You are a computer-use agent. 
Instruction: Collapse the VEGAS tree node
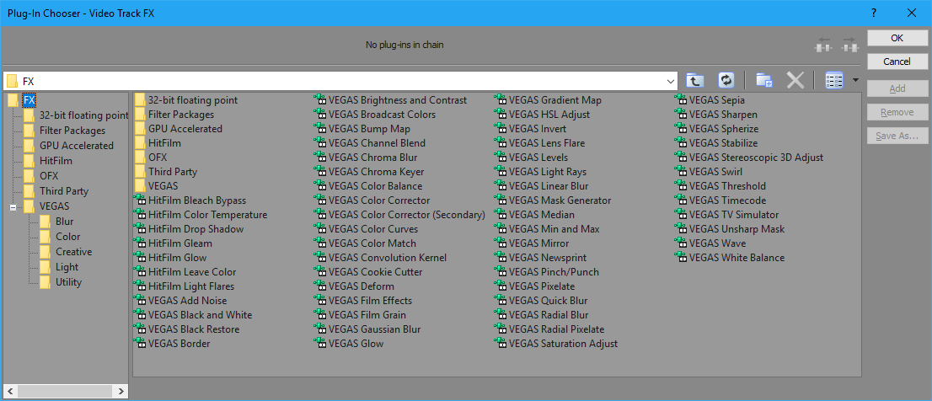tap(13, 207)
